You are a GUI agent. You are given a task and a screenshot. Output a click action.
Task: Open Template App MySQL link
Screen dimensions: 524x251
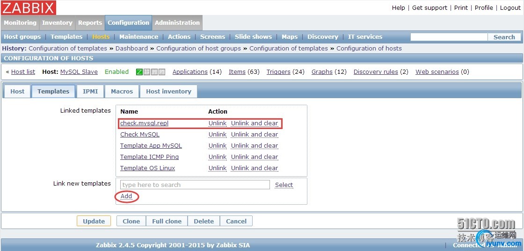pos(151,146)
